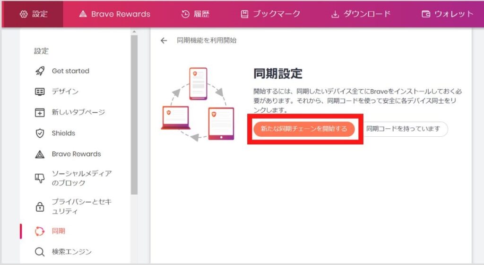Select Get started in sidebar

70,71
